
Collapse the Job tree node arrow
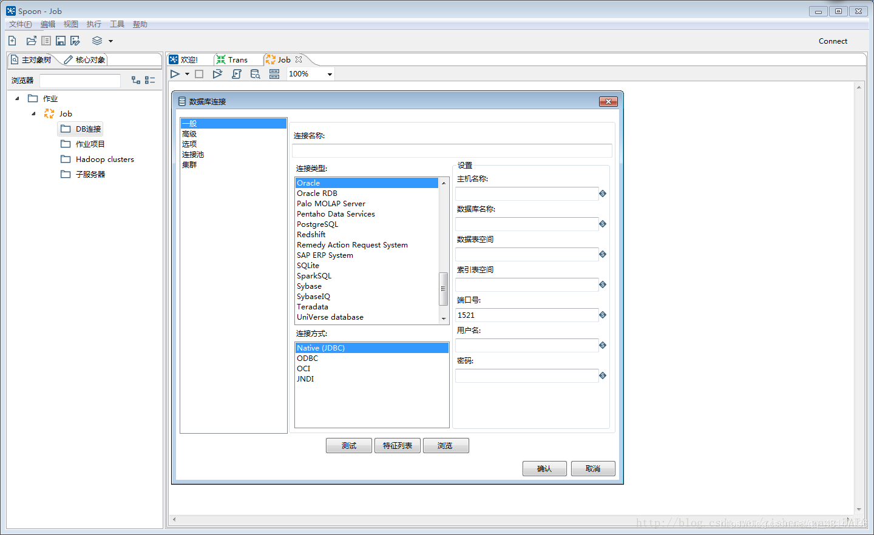coord(33,113)
